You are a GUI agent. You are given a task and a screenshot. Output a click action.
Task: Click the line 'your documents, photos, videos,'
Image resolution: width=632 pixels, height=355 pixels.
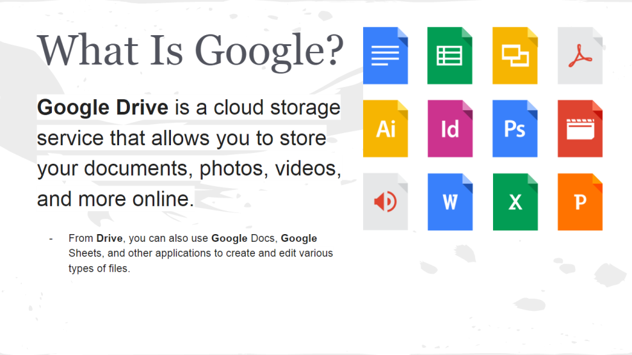pos(189,169)
